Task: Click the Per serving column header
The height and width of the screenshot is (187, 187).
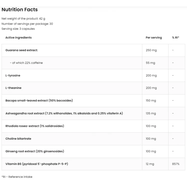Action: tap(154, 38)
